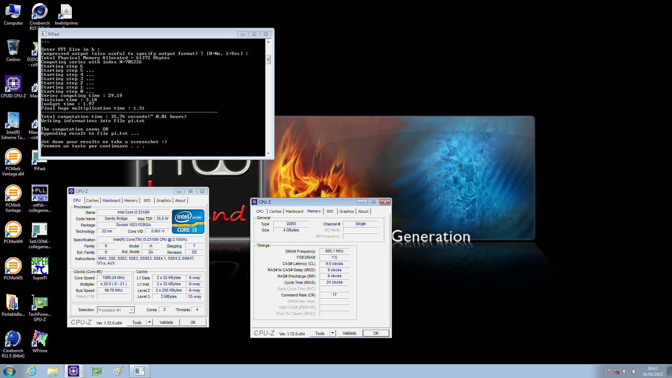Viewport: 672px width, 378px height.
Task: Open the GPU-Z taskbar icon
Action: coord(96,371)
